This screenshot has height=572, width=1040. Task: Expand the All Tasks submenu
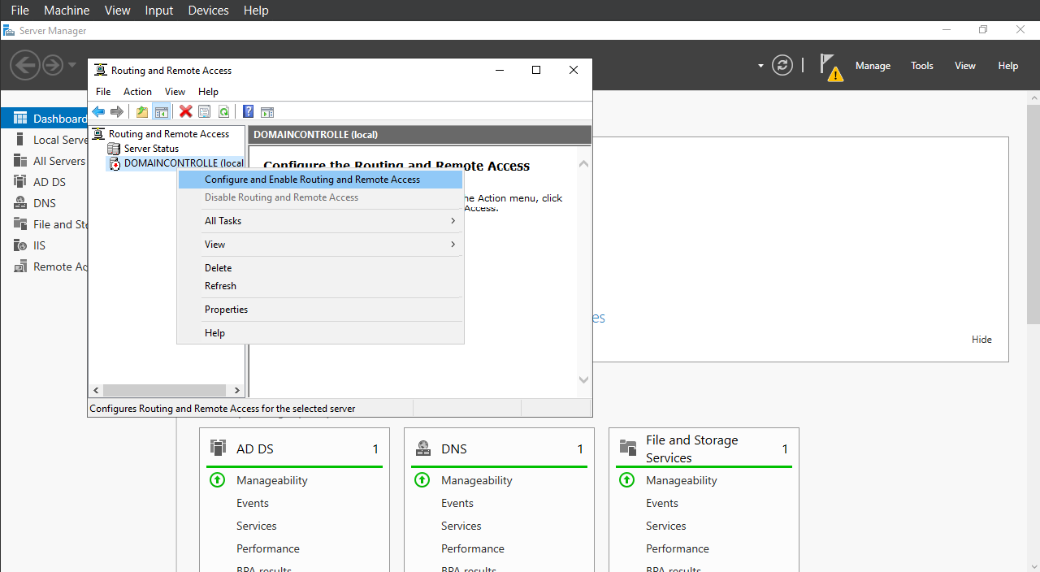click(x=320, y=221)
